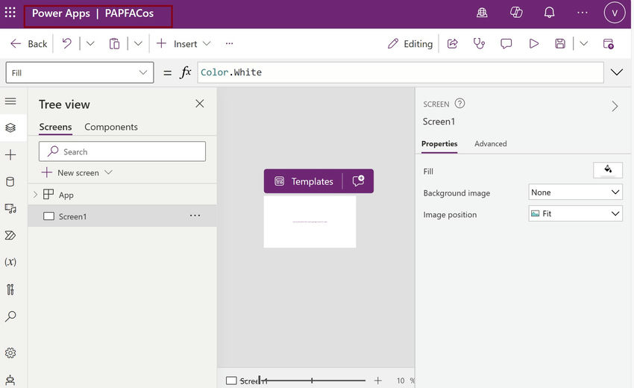The image size is (634, 388).
Task: Open the Tree view layers icon
Action: pos(10,128)
